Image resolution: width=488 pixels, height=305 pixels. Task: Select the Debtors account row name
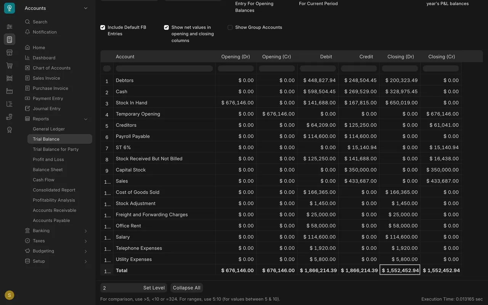click(x=125, y=80)
